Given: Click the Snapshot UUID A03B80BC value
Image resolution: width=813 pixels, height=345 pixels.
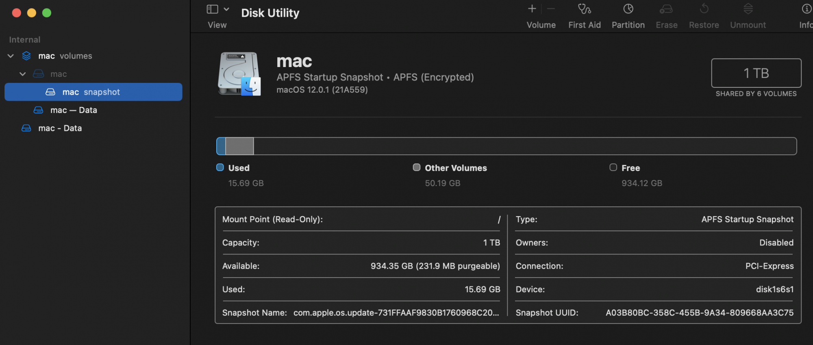Looking at the screenshot, I should tap(700, 313).
